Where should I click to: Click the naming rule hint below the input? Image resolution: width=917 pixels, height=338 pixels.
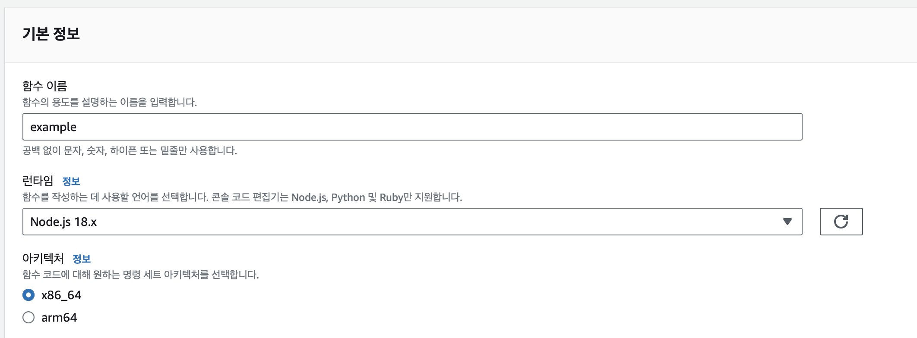tap(130, 150)
